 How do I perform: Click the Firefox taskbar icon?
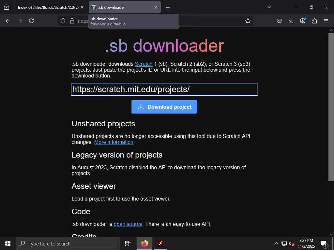pos(144,243)
